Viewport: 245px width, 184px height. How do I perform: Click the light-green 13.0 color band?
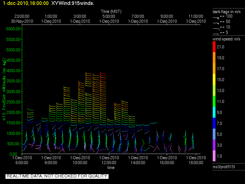coord(214,90)
